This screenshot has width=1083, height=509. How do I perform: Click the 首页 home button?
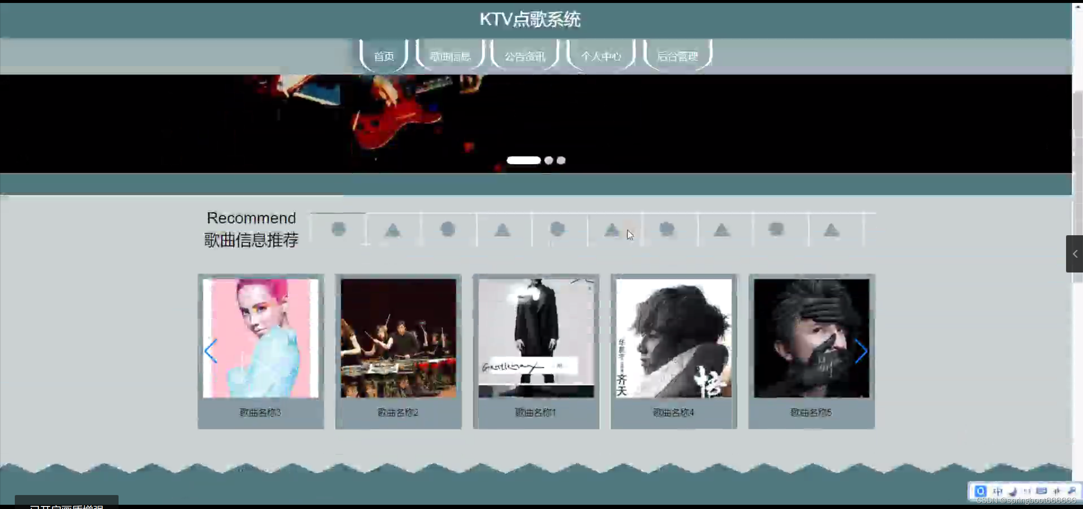pyautogui.click(x=384, y=55)
